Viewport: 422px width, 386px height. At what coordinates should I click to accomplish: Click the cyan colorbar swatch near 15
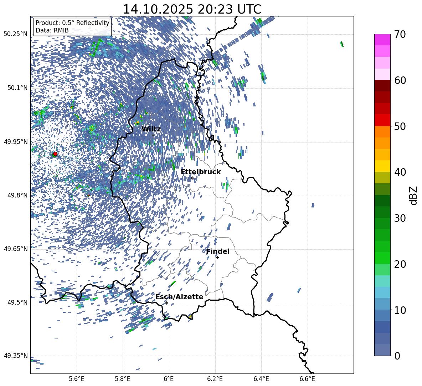382,281
